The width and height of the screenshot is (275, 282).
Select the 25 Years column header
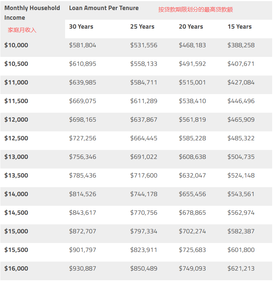(142, 26)
